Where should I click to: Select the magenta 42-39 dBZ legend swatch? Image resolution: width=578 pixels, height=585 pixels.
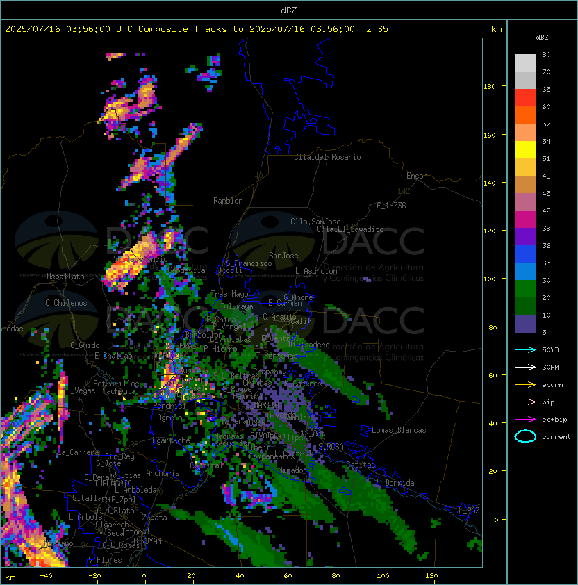[525, 219]
